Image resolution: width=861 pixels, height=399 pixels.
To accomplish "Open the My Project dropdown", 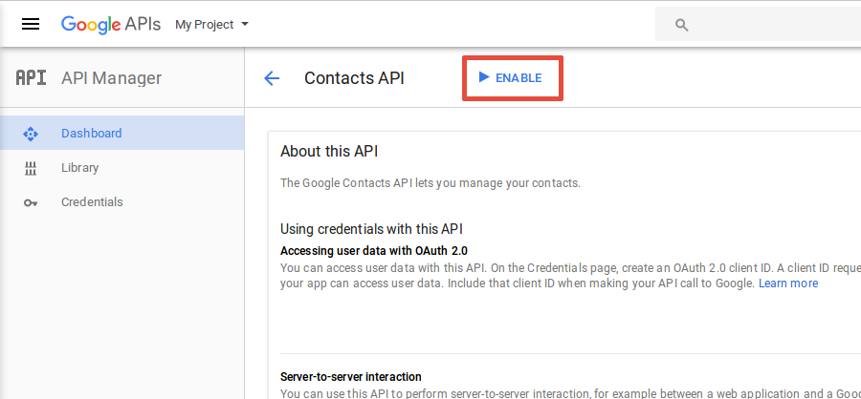I will pos(211,25).
